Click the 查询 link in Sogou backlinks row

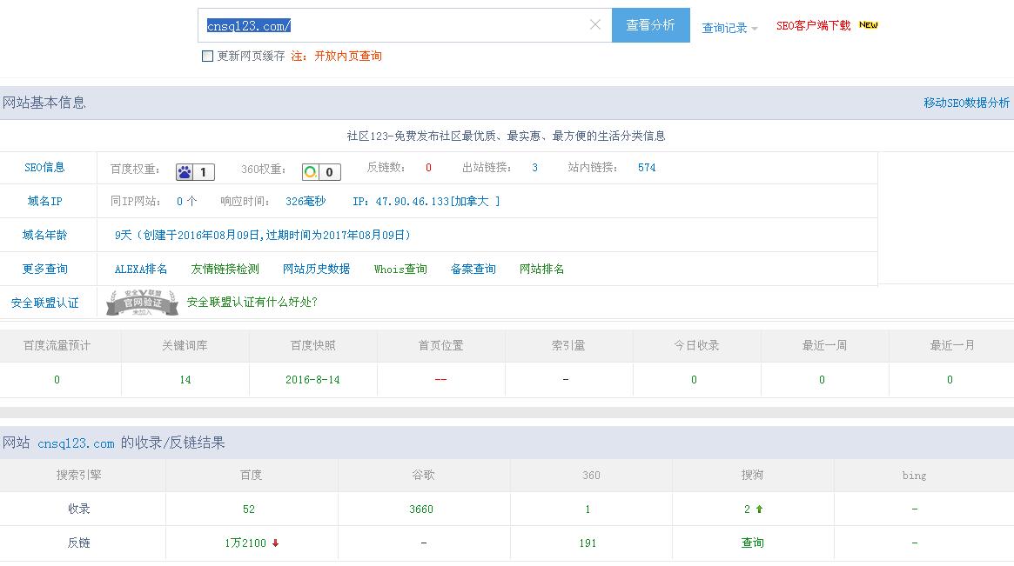(752, 543)
